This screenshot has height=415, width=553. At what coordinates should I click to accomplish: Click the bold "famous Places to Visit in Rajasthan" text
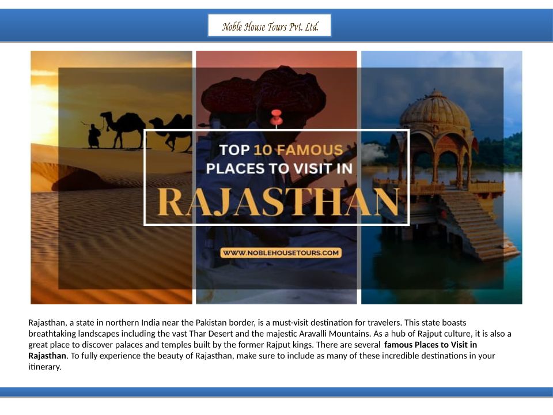[430, 345]
